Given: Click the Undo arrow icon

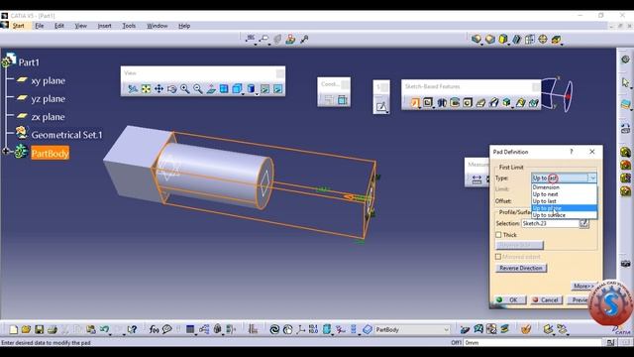Looking at the screenshot, I should (x=104, y=329).
